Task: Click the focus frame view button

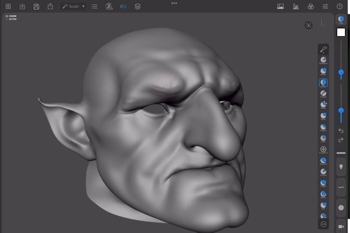Action: tap(309, 25)
